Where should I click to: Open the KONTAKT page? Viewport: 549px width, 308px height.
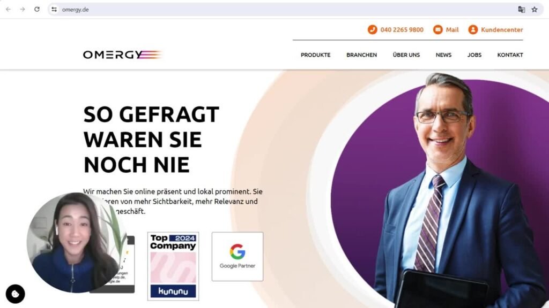[510, 55]
